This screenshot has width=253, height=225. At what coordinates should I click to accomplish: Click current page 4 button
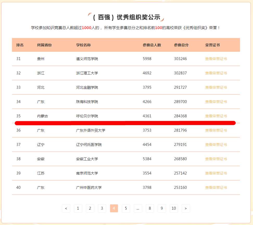point(114,208)
